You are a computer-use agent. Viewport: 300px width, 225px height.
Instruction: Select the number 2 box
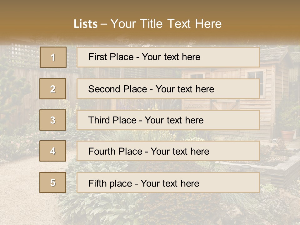53,89
